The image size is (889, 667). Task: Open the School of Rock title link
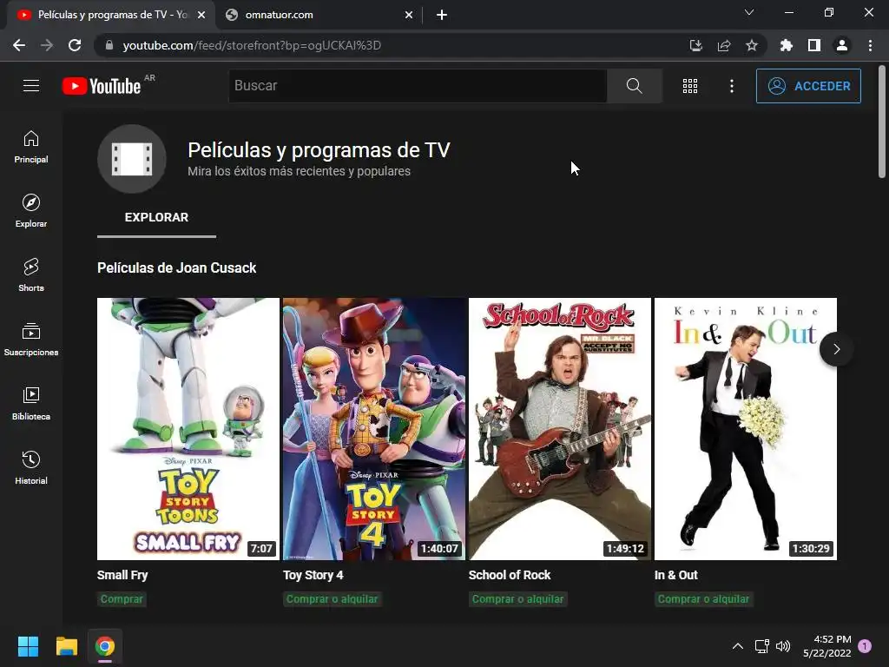pos(510,575)
